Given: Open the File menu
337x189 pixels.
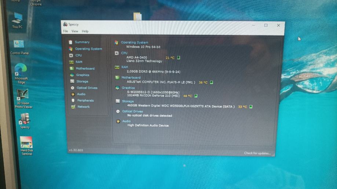Looking at the screenshot, I should tap(66, 31).
